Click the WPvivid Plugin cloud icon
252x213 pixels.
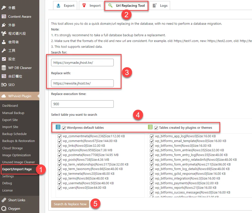4,96
